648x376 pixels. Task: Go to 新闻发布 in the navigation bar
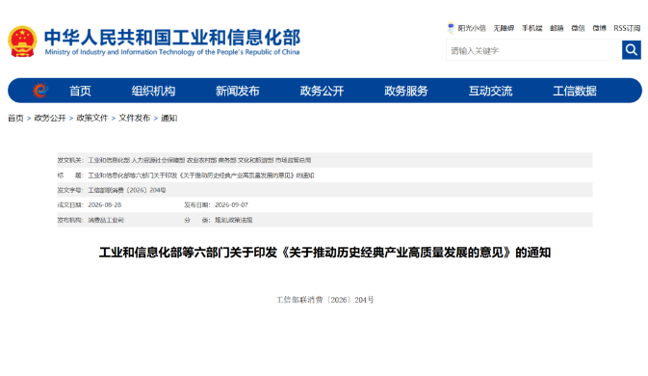(238, 91)
